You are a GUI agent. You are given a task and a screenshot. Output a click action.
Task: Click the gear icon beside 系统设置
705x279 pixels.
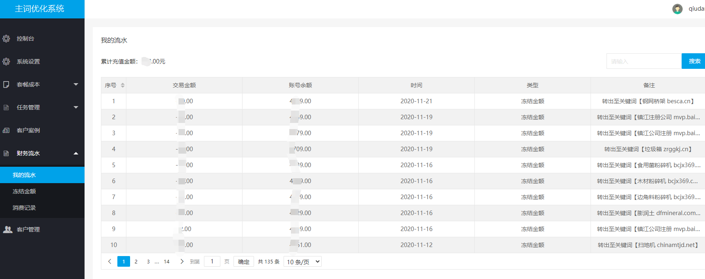coord(6,61)
